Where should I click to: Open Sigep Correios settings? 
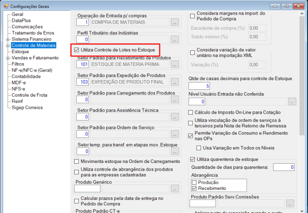27,108
